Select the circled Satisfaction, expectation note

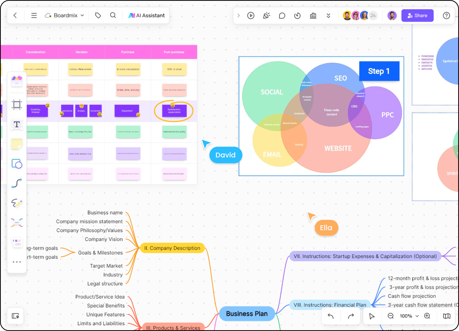pyautogui.click(x=174, y=111)
